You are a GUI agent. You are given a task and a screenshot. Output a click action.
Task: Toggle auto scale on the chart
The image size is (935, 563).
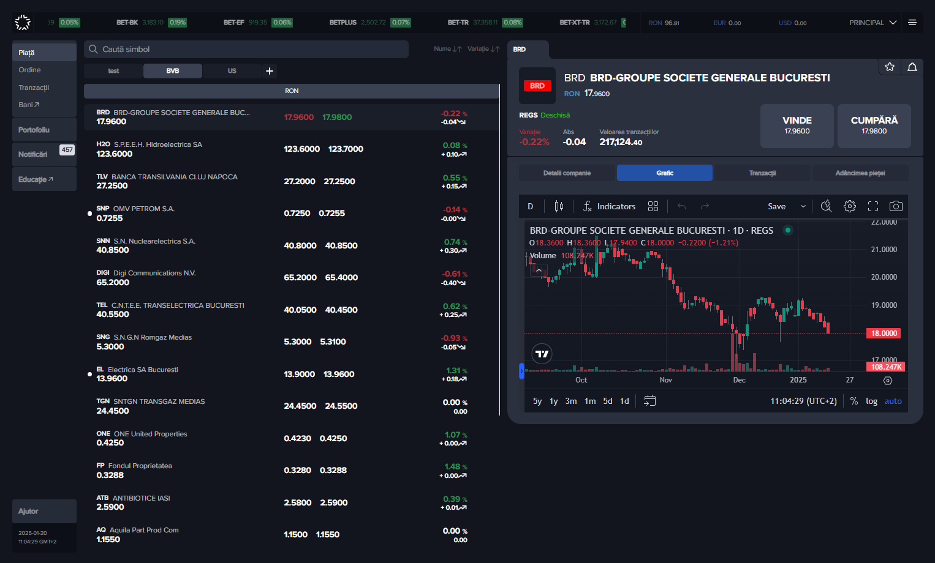click(x=893, y=401)
